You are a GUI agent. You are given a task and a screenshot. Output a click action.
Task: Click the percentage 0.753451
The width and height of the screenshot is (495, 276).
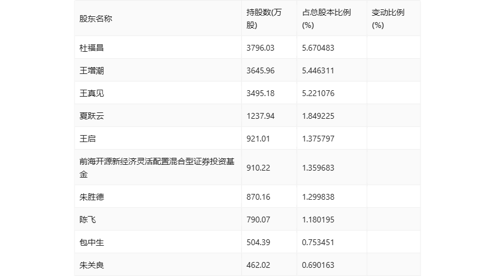pyautogui.click(x=318, y=242)
